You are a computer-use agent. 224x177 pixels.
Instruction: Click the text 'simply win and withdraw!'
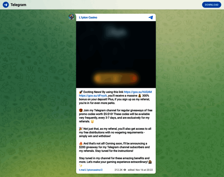[95, 136]
